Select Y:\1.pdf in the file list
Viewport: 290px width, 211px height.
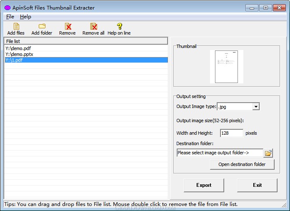tap(86, 60)
